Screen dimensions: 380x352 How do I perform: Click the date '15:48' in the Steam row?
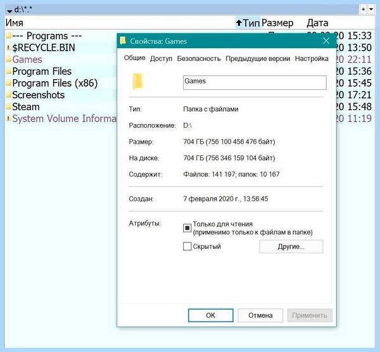tap(359, 107)
